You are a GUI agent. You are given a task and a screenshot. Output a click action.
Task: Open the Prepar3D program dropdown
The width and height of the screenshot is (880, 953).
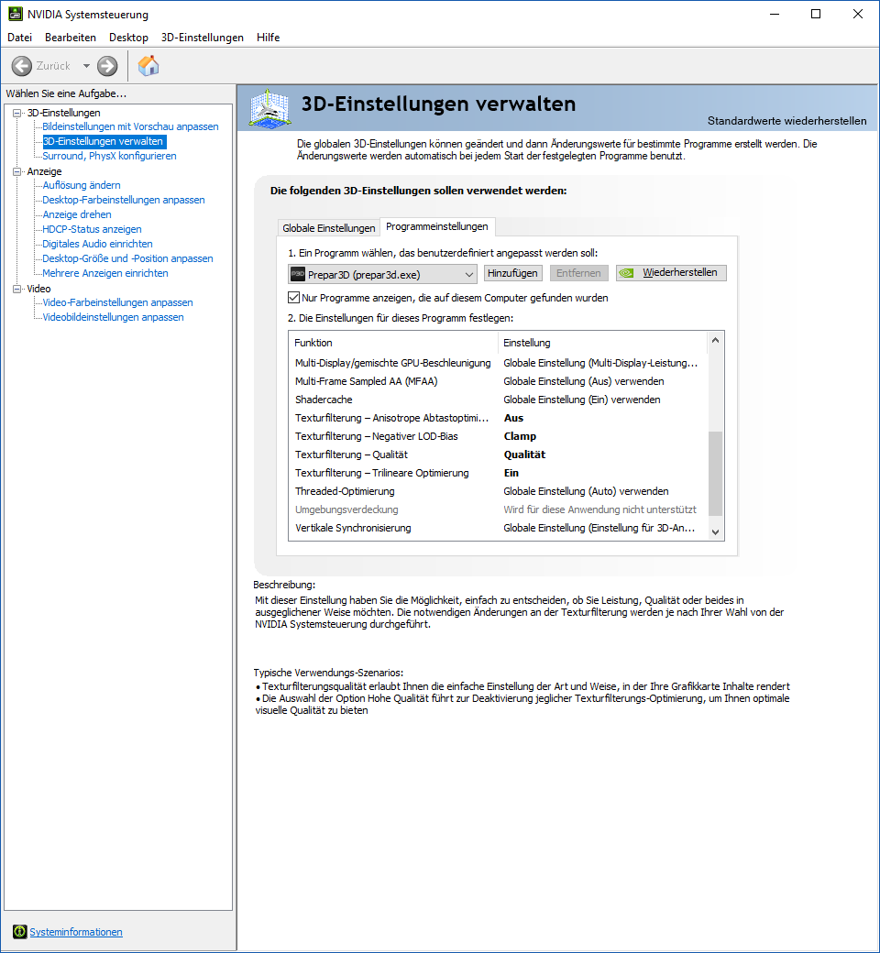pos(382,274)
